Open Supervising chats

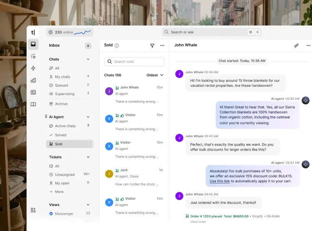pyautogui.click(x=69, y=93)
